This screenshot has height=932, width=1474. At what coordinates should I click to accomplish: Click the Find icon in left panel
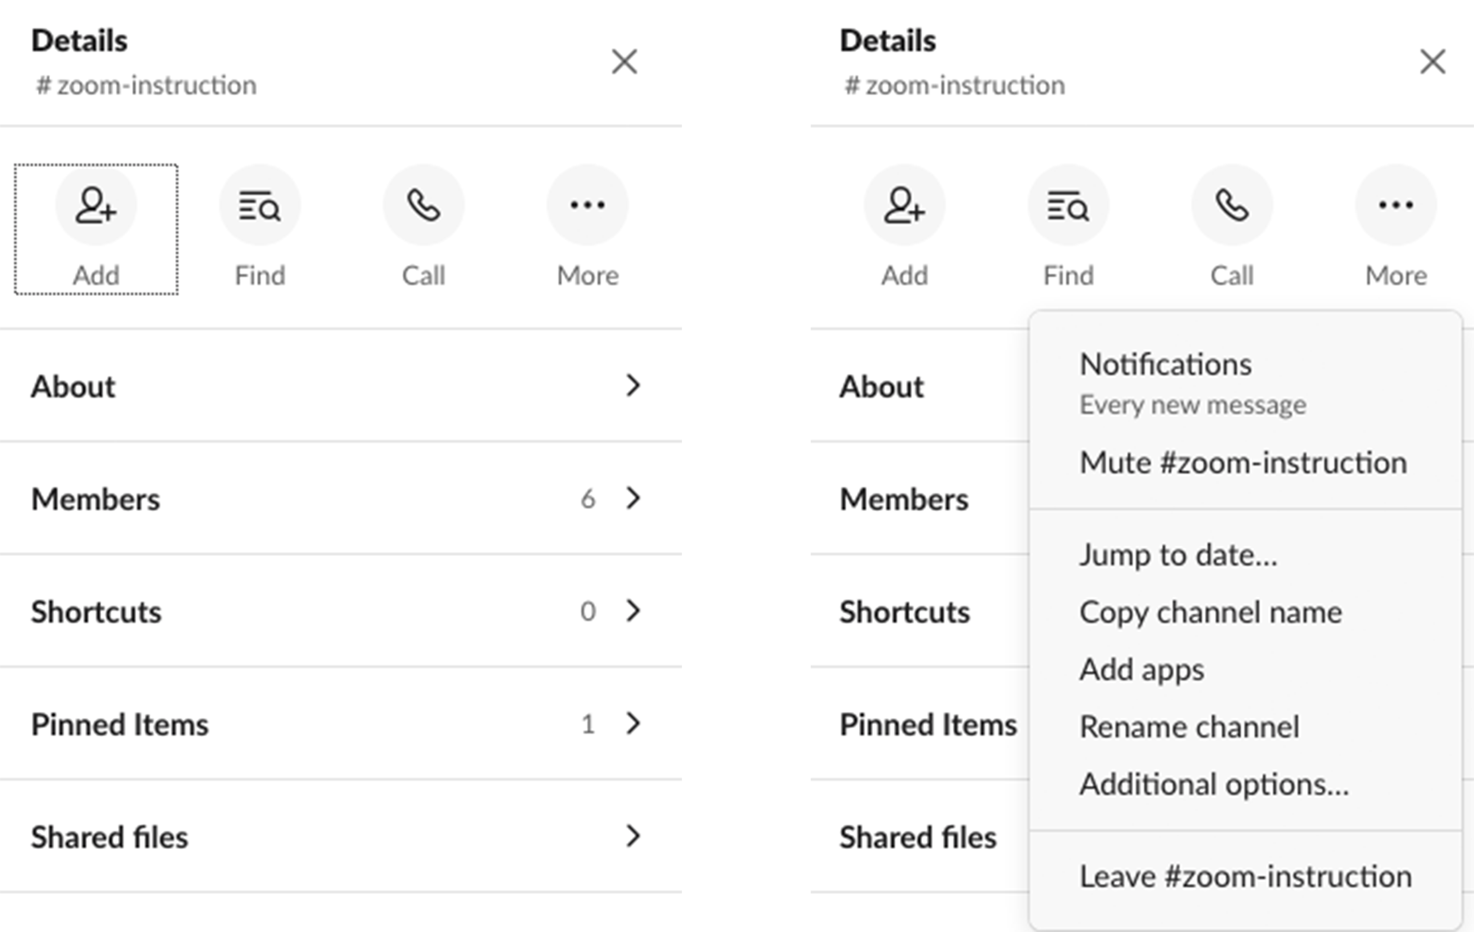pos(260,204)
